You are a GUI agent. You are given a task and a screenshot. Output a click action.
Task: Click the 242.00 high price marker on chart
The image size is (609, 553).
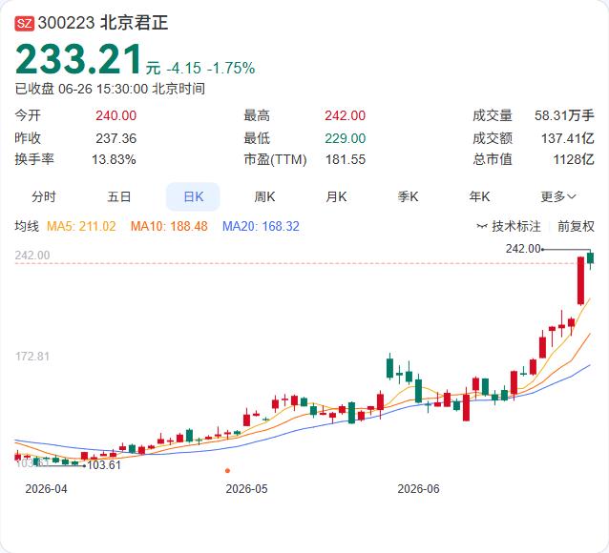pyautogui.click(x=523, y=248)
